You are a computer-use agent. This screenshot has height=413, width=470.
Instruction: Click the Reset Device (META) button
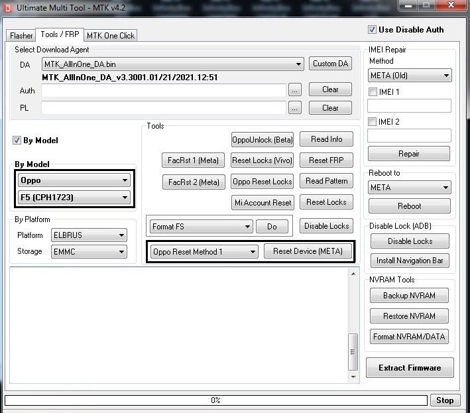pyautogui.click(x=308, y=251)
